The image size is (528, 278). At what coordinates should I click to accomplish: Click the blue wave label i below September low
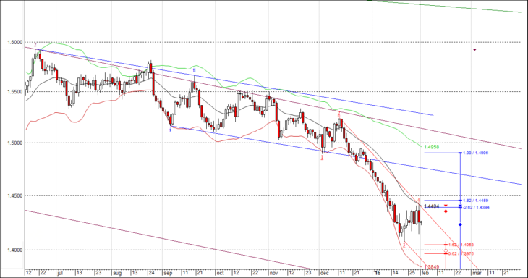[x=171, y=130]
